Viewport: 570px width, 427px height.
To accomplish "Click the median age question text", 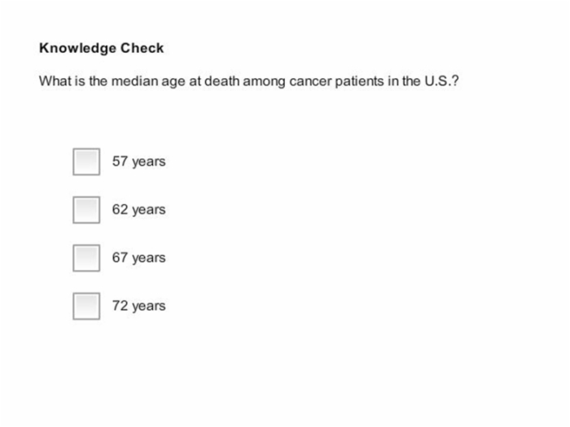I will pyautogui.click(x=249, y=81).
